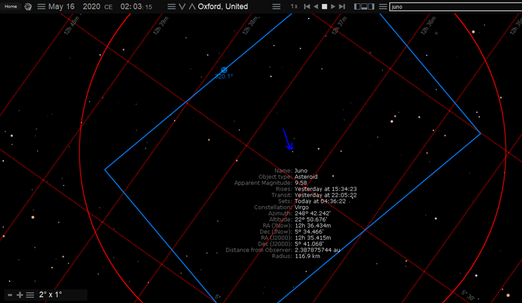Zoom in with the plus button
The width and height of the screenshot is (522, 303).
click(x=20, y=295)
